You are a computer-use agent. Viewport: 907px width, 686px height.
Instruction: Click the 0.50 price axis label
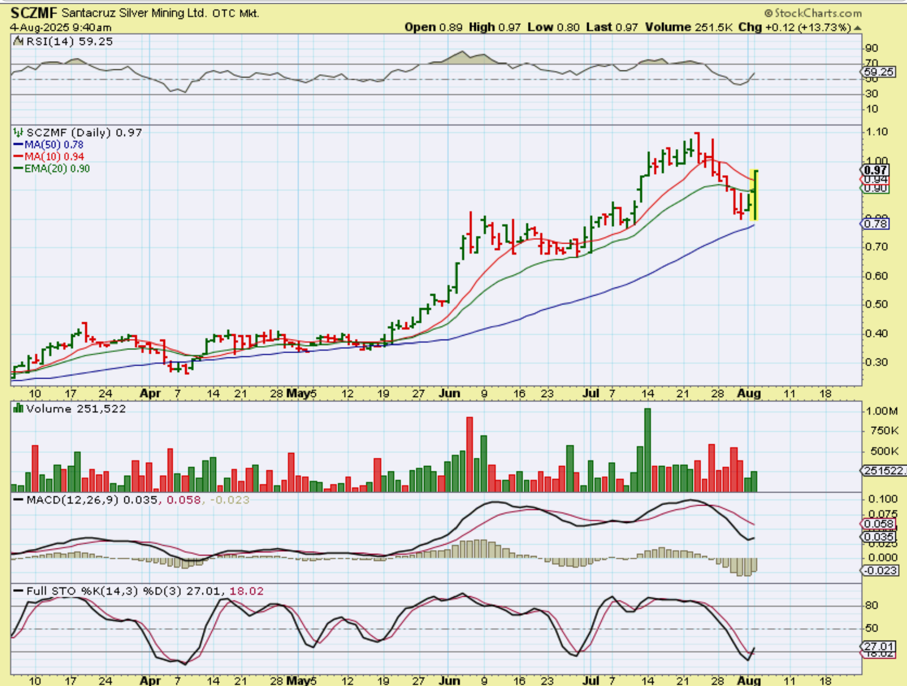(x=877, y=304)
